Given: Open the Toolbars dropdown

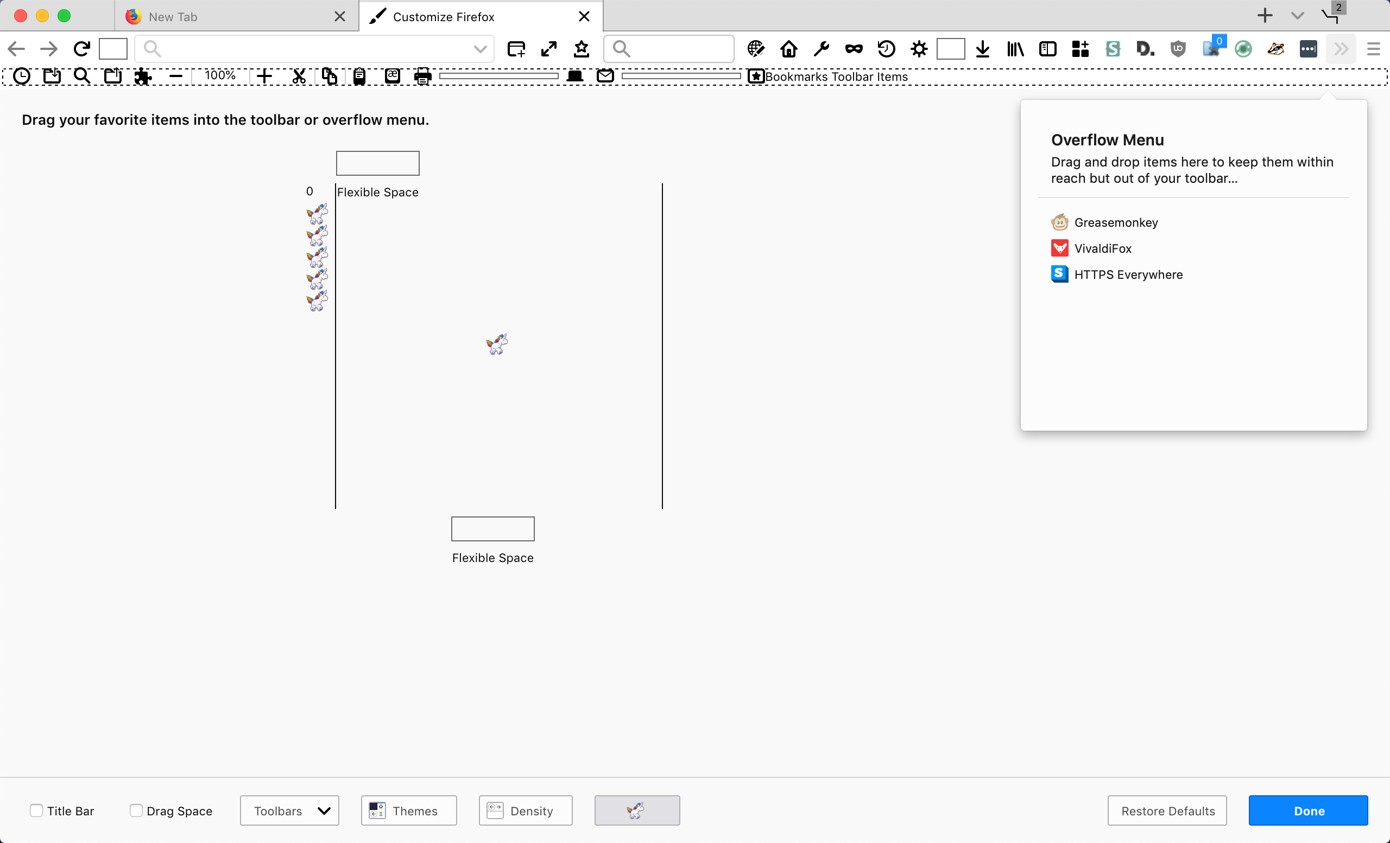Looking at the screenshot, I should [x=289, y=810].
